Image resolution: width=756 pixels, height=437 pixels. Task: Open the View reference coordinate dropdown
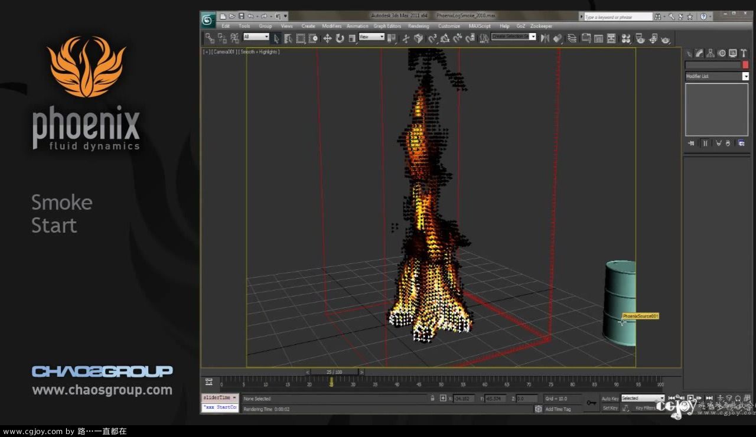(x=372, y=37)
